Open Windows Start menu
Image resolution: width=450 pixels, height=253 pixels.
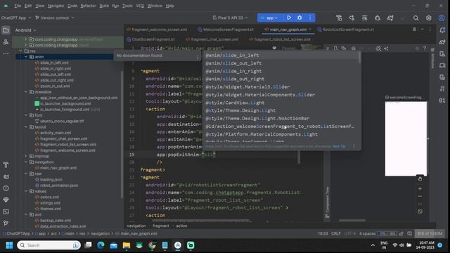(9, 245)
